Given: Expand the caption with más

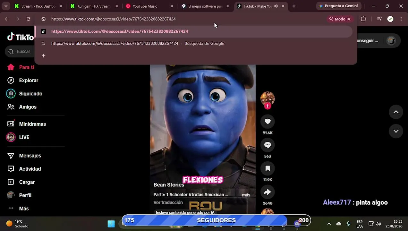Looking at the screenshot, I should pos(246,195).
